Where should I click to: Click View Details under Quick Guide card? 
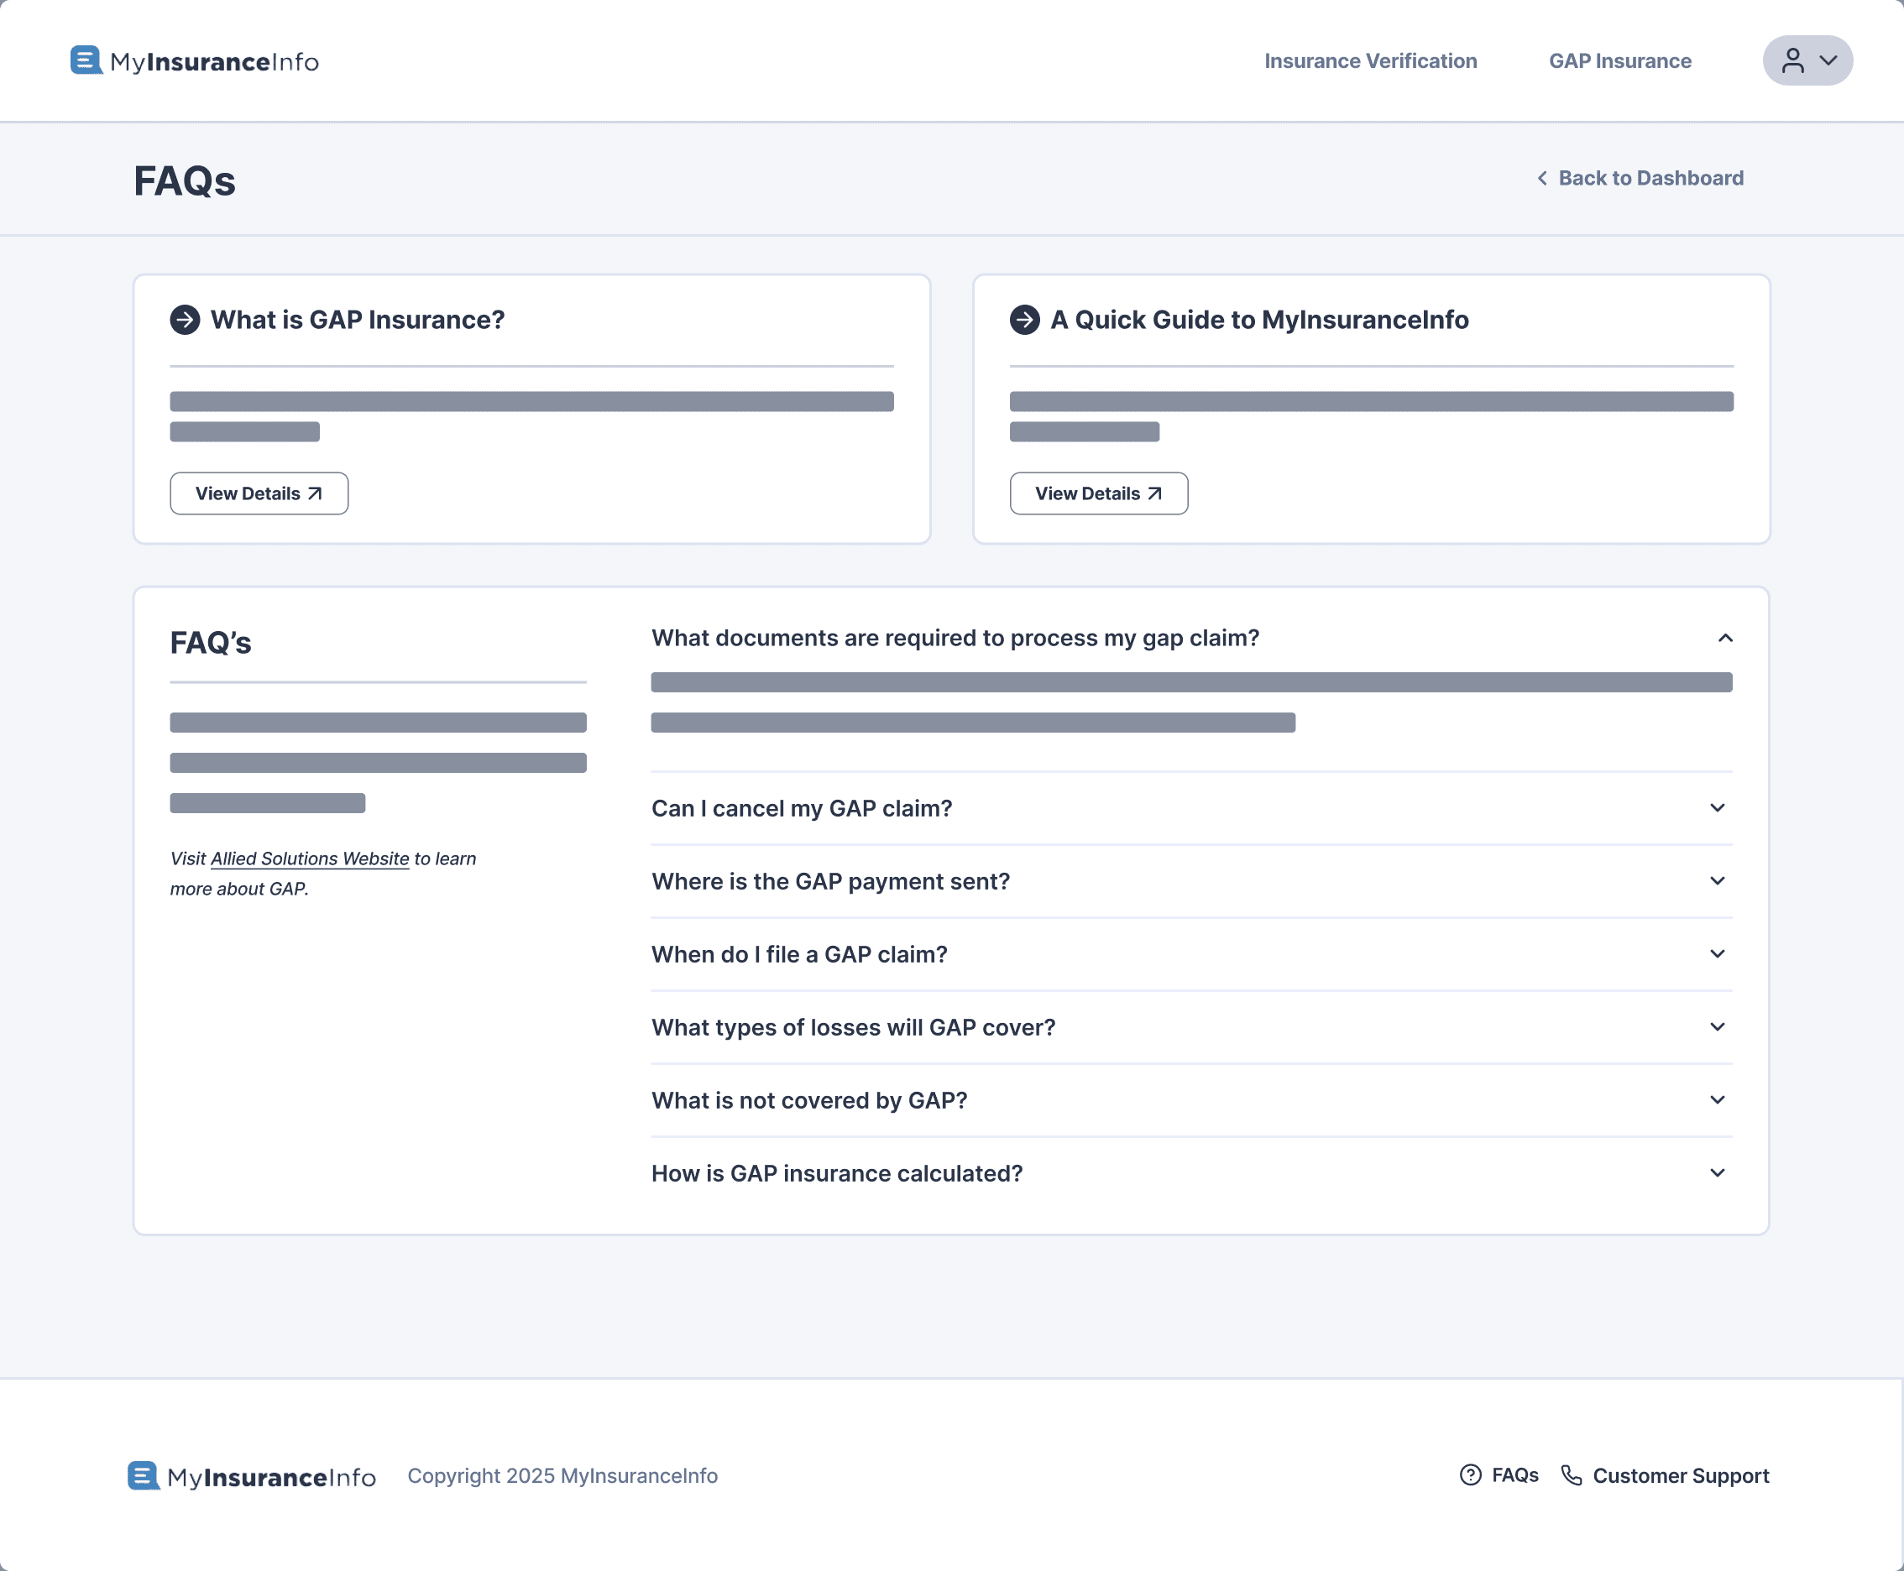click(1098, 493)
